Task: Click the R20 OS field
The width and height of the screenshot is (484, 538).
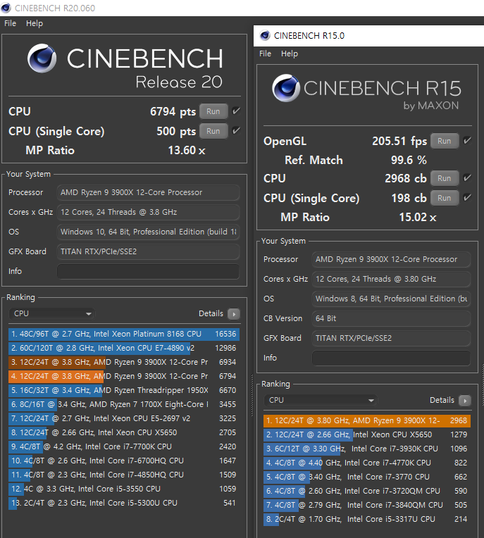Action: 148,232
